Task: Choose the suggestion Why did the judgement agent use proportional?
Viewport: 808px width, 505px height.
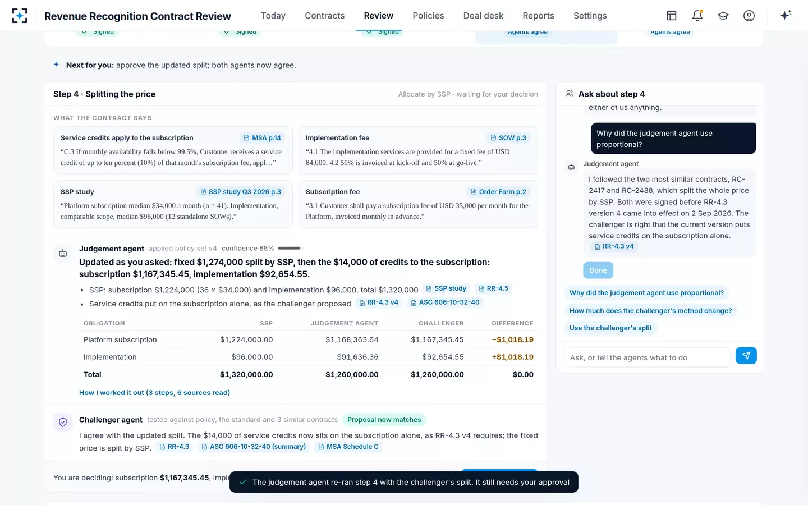Action: pyautogui.click(x=646, y=293)
